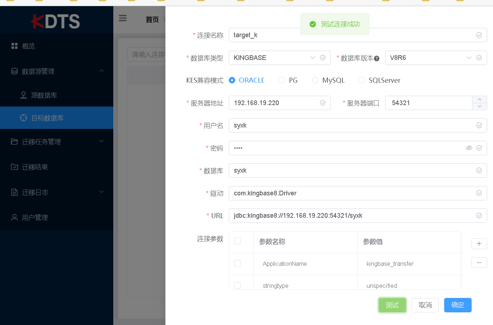Click the unspecified parameter value cell
The image size is (493, 325).
coord(409,282)
